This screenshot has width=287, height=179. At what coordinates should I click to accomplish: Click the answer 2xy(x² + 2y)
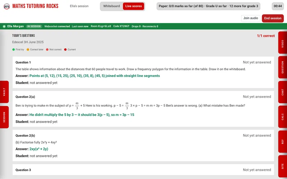tap(39, 149)
